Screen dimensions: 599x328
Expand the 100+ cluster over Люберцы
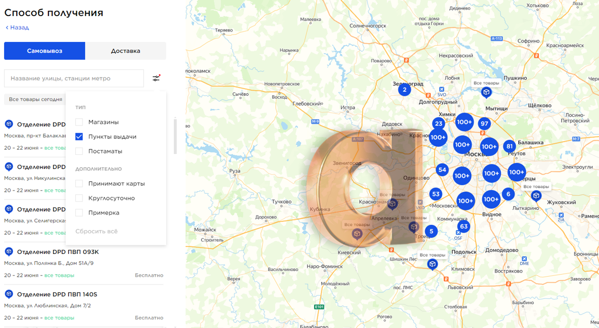tap(516, 172)
